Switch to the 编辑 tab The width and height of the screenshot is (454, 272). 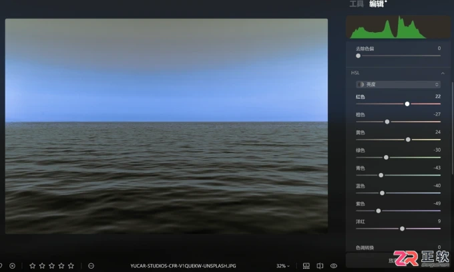coord(377,4)
